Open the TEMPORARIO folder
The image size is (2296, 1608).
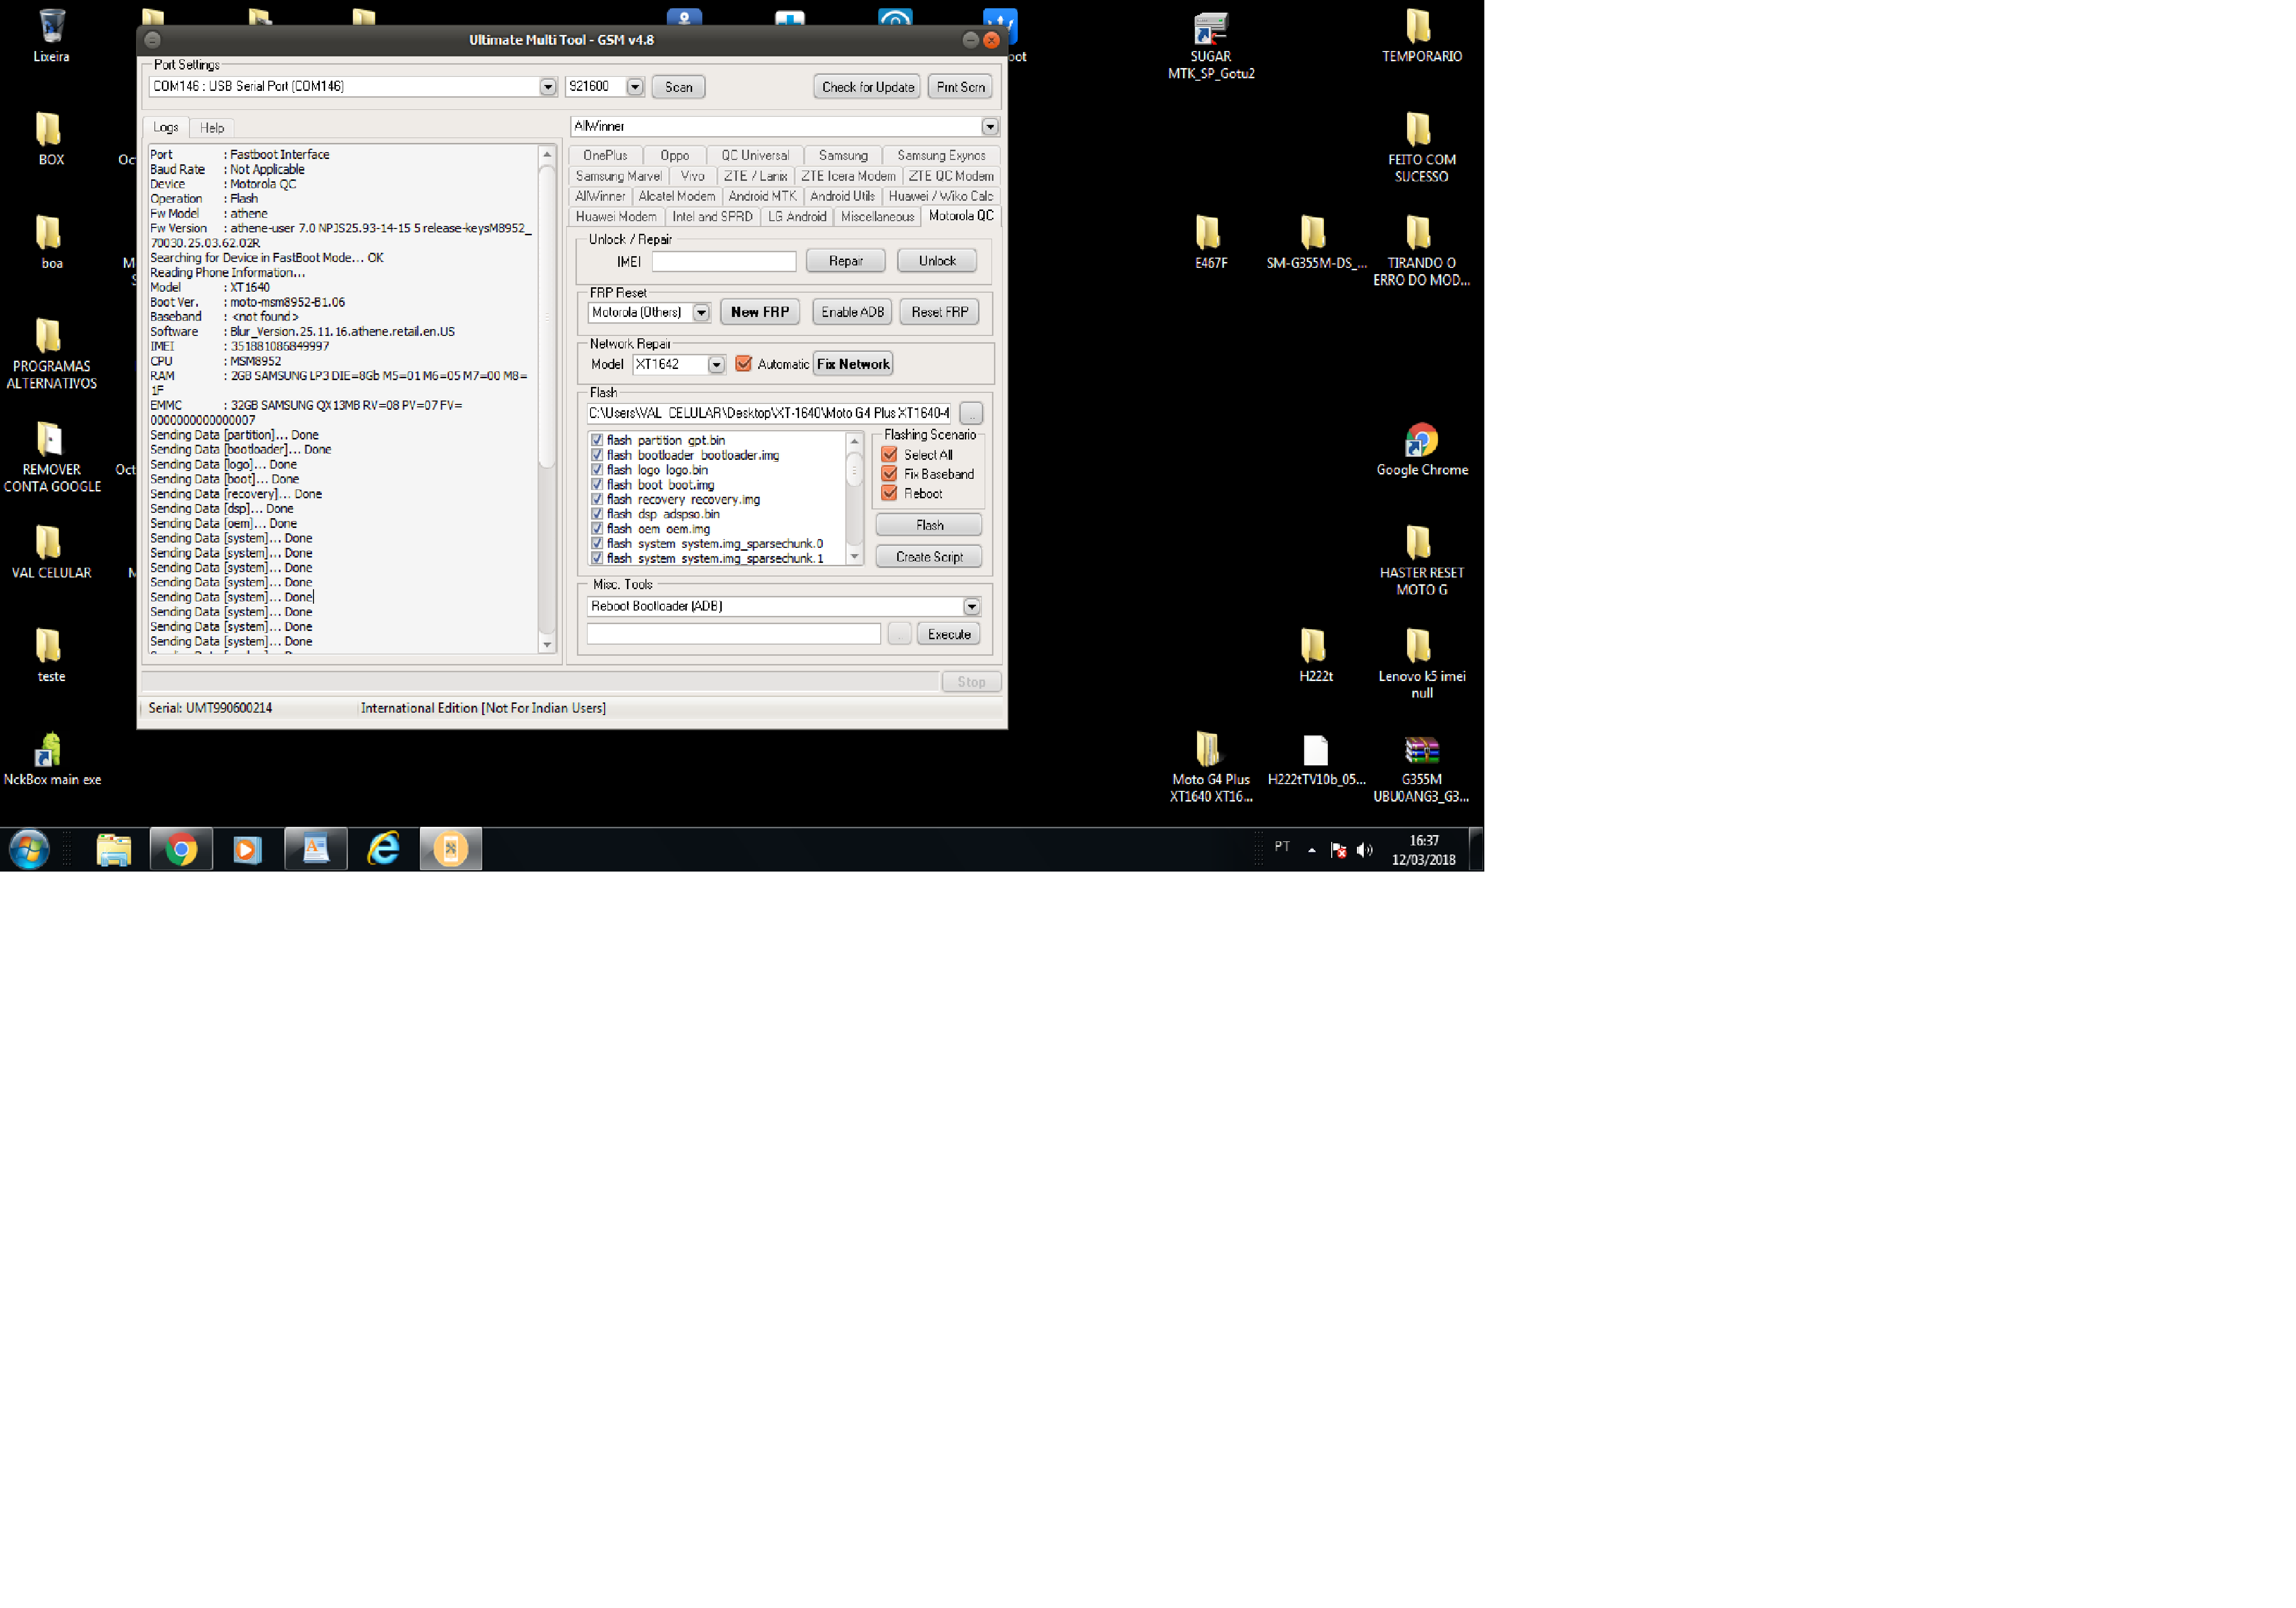click(1421, 35)
